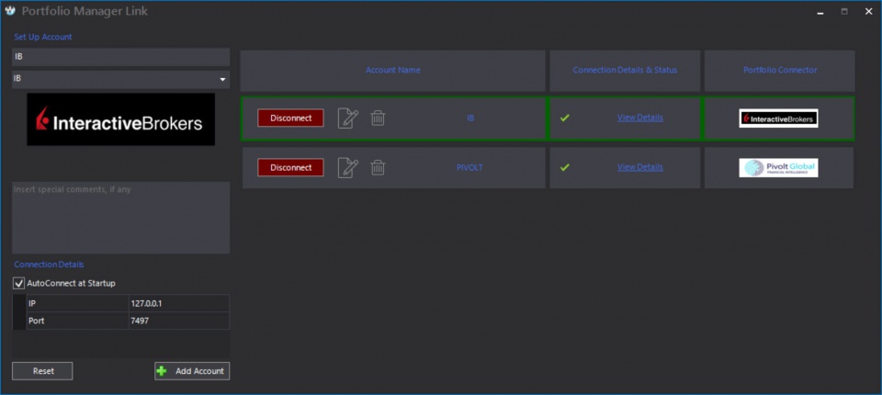Click the IB account name text in table
The height and width of the screenshot is (395, 882).
470,118
